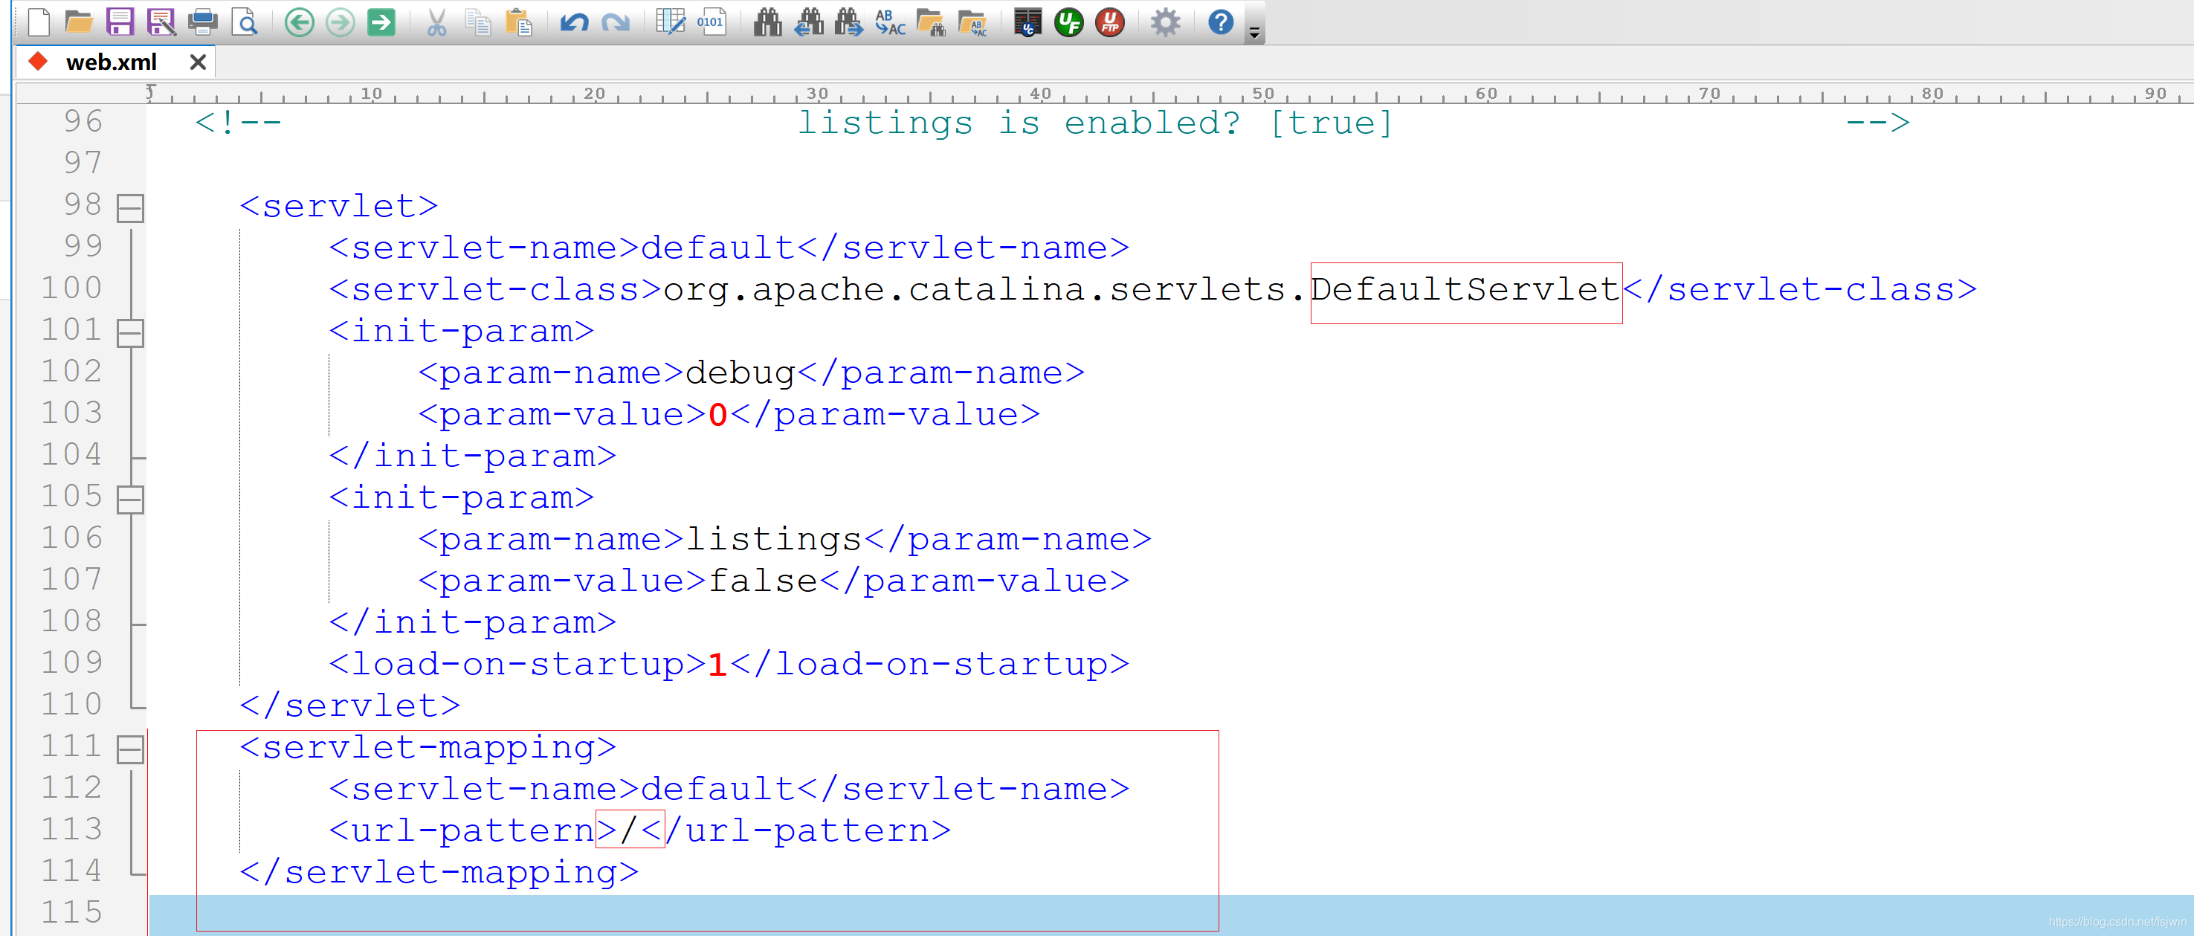Viewport: 2194px width, 936px height.
Task: Create a new file from the toolbar
Action: (39, 22)
